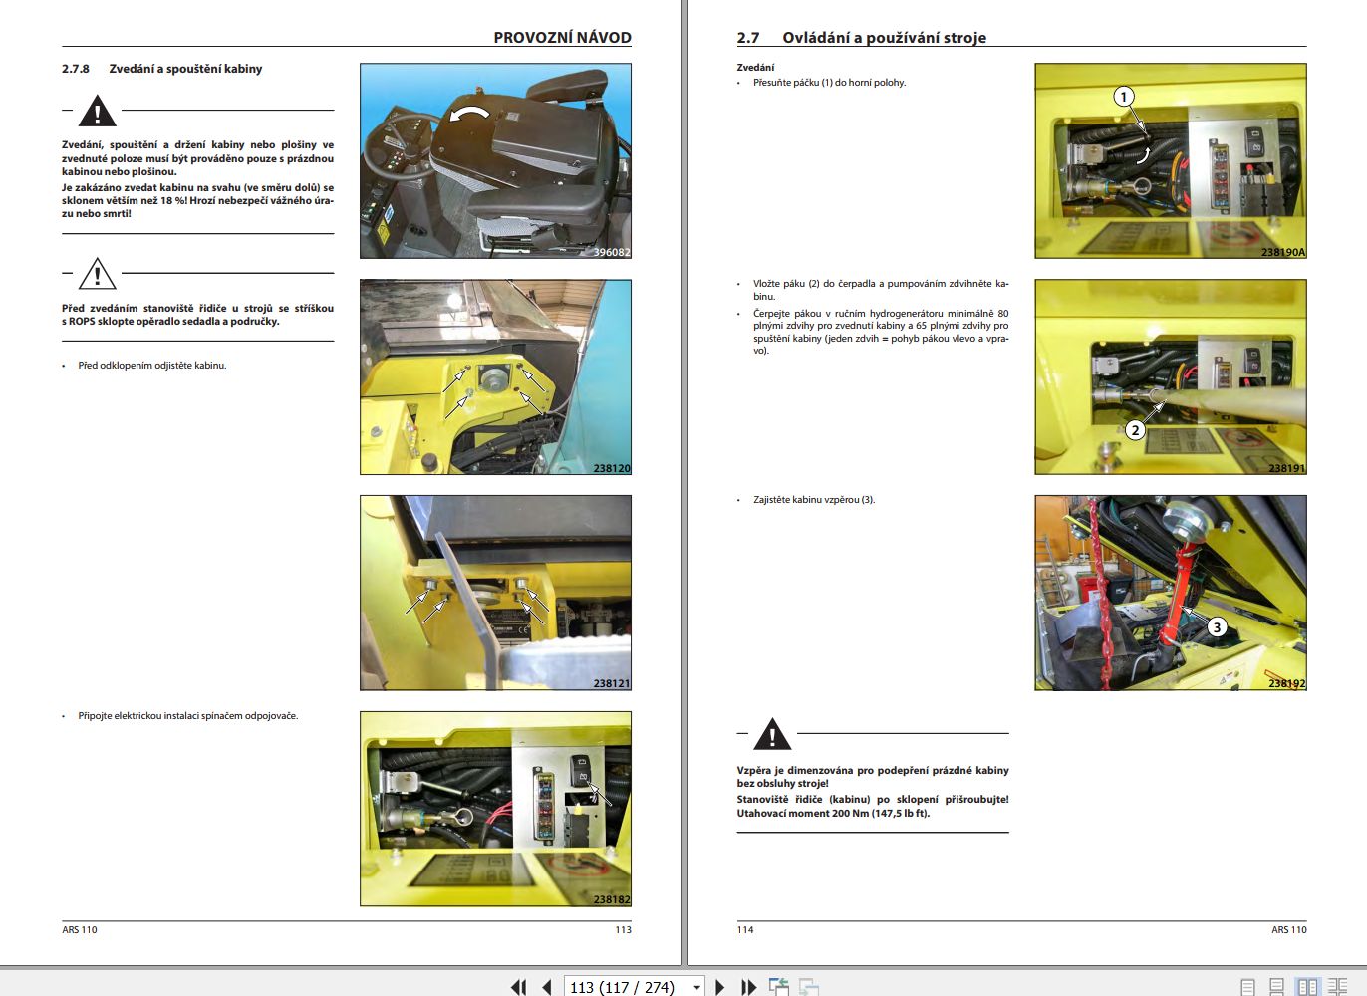Click the section title 2.7.8 Zvedání a spouštění kabiny
The image size is (1367, 996).
(x=160, y=70)
